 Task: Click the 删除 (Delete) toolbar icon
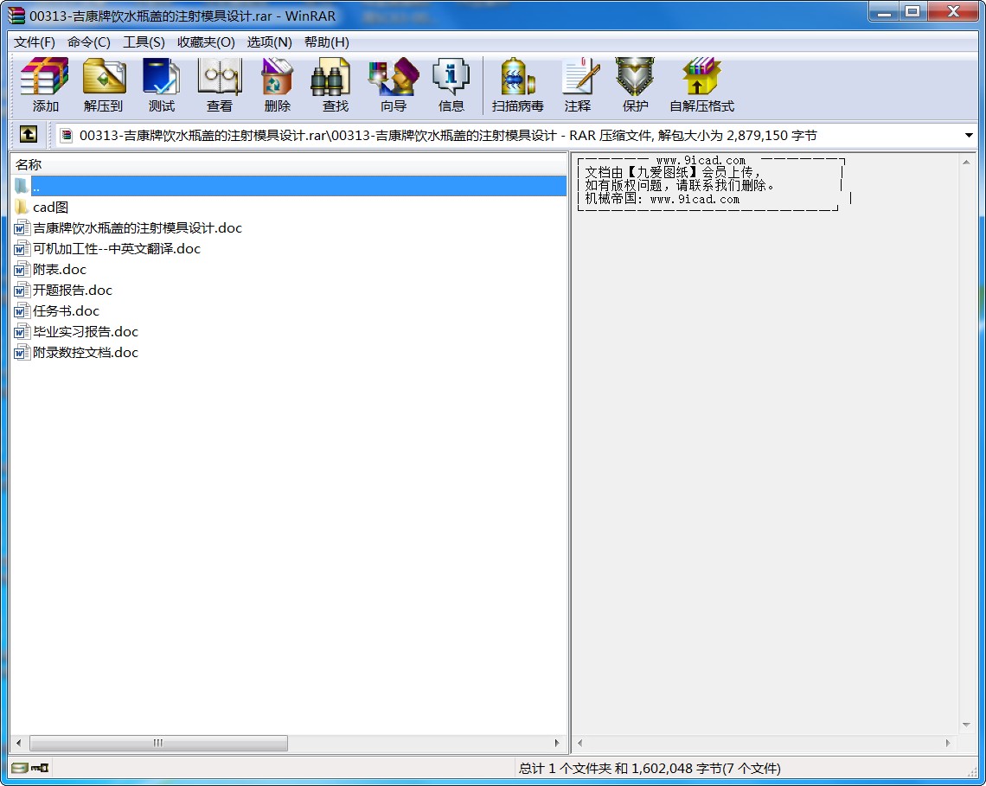[x=278, y=77]
